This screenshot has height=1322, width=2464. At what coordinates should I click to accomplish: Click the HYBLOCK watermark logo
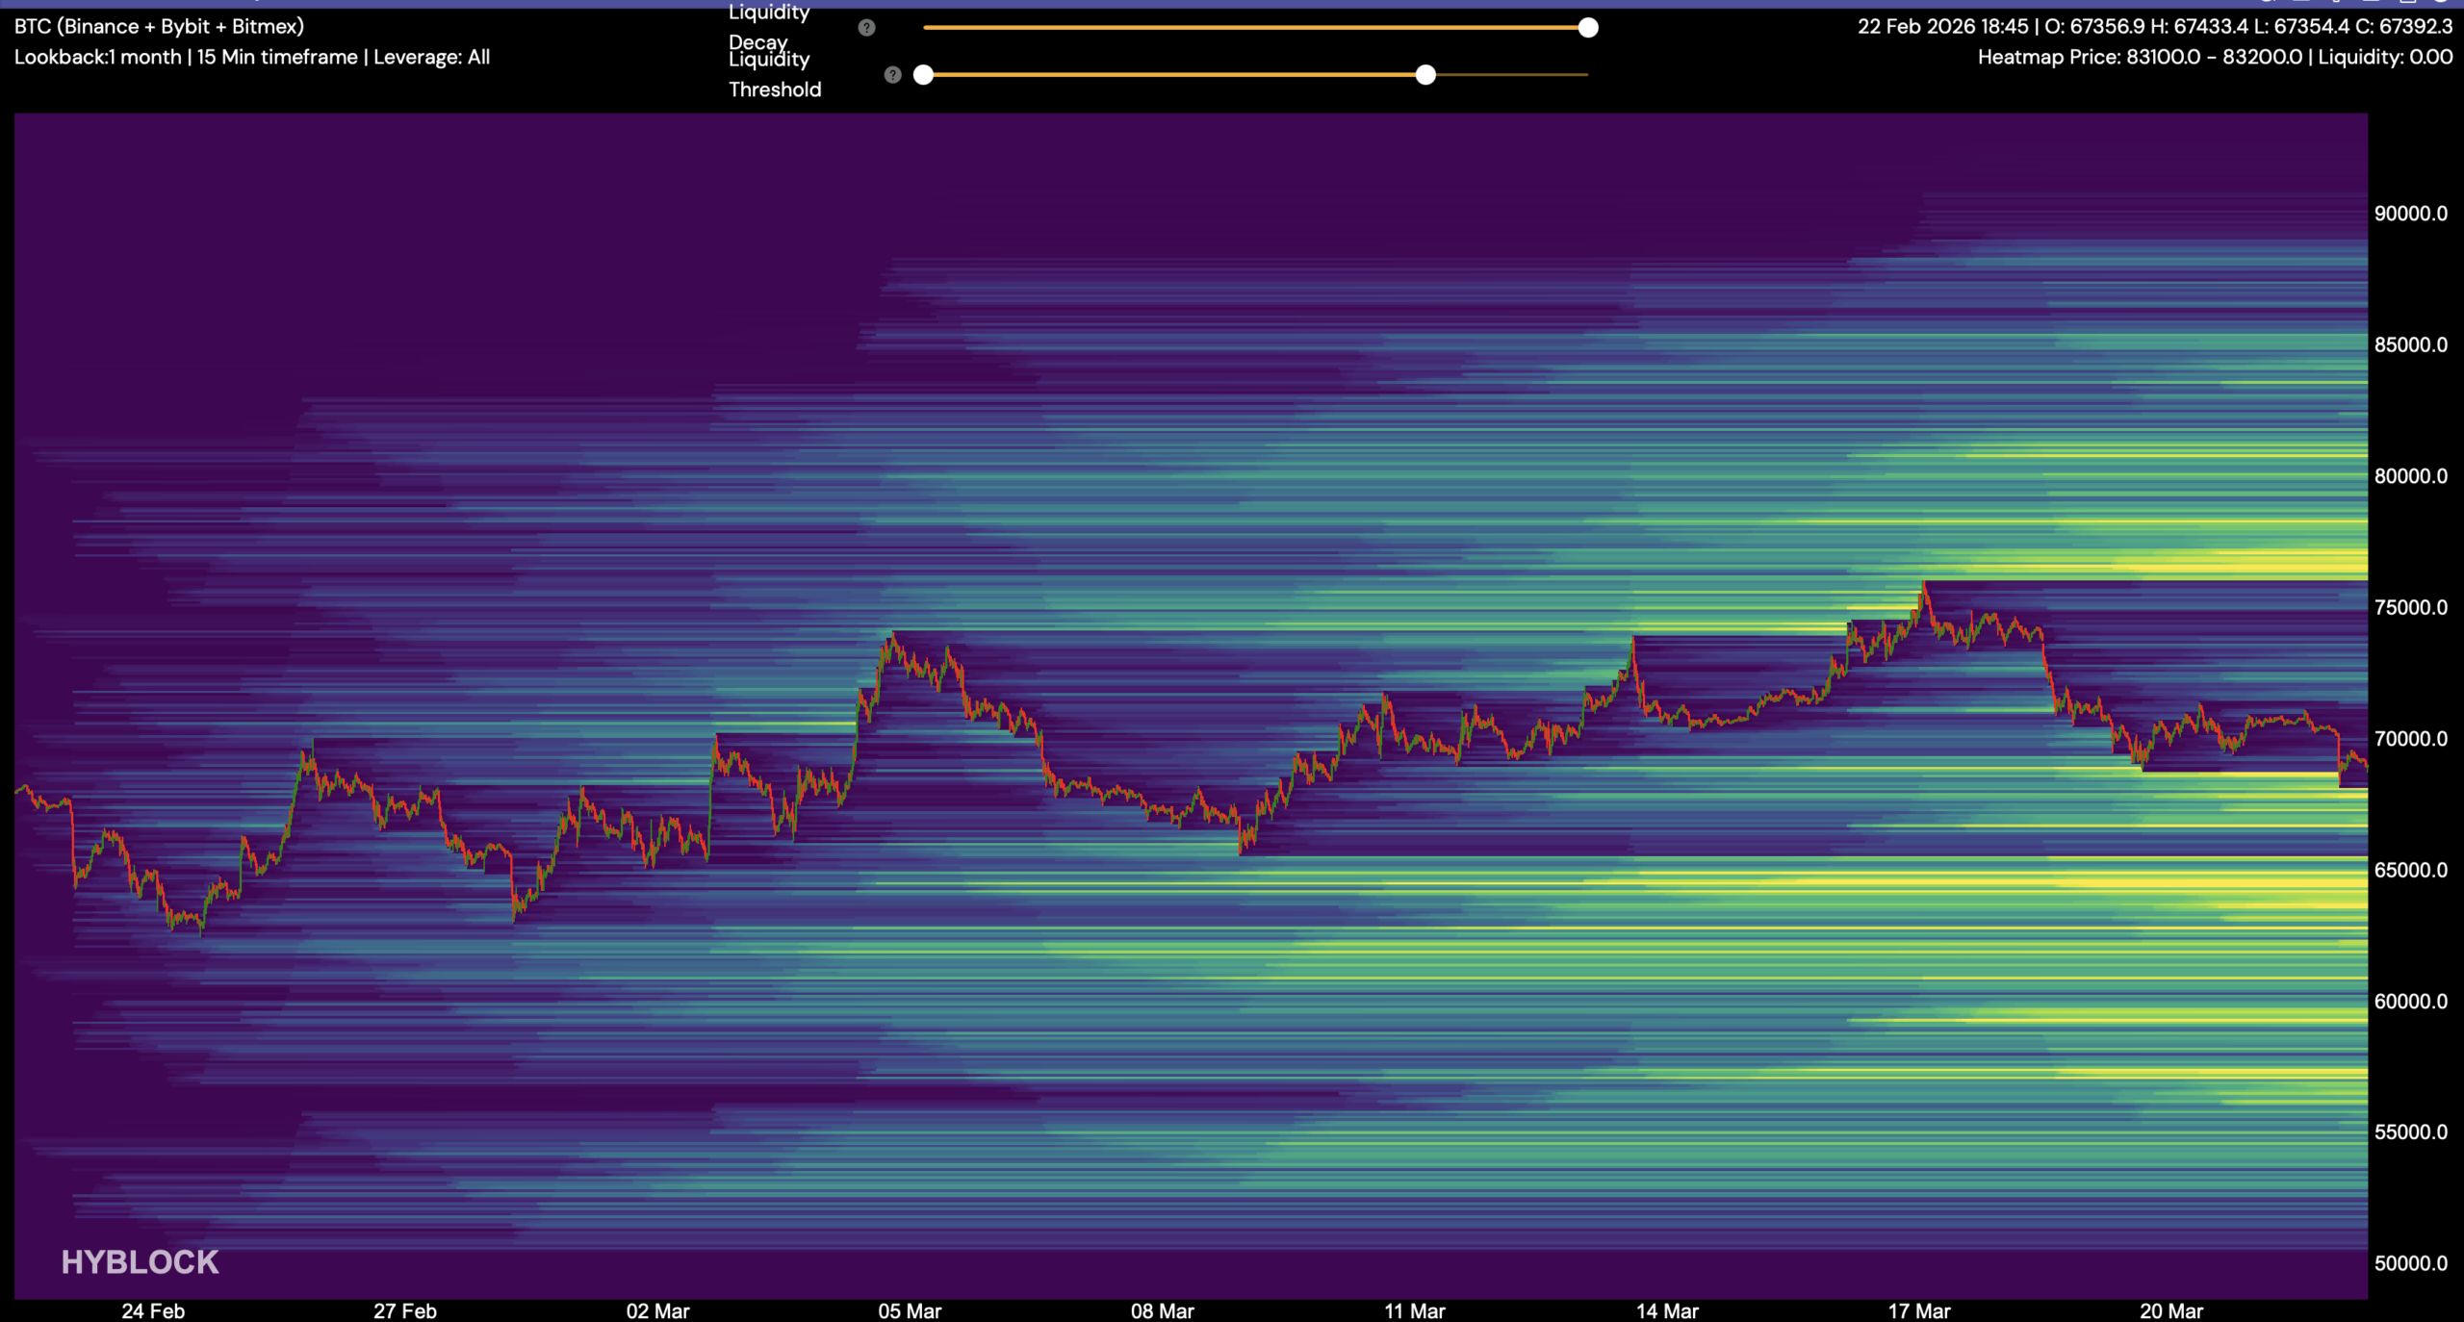tap(141, 1262)
